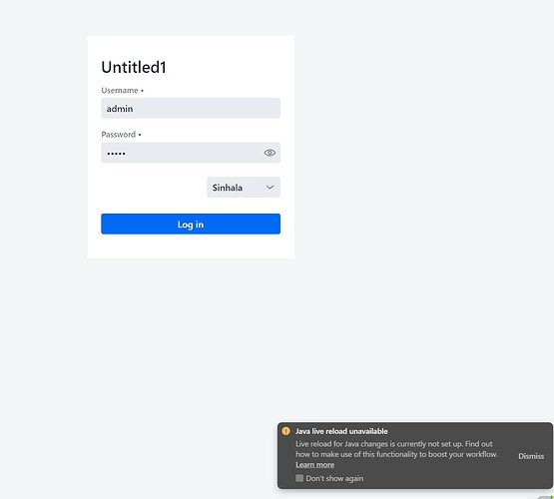Screen dimensions: 554x499
Task: Click chevron arrow of the language selector
Action: coord(270,188)
